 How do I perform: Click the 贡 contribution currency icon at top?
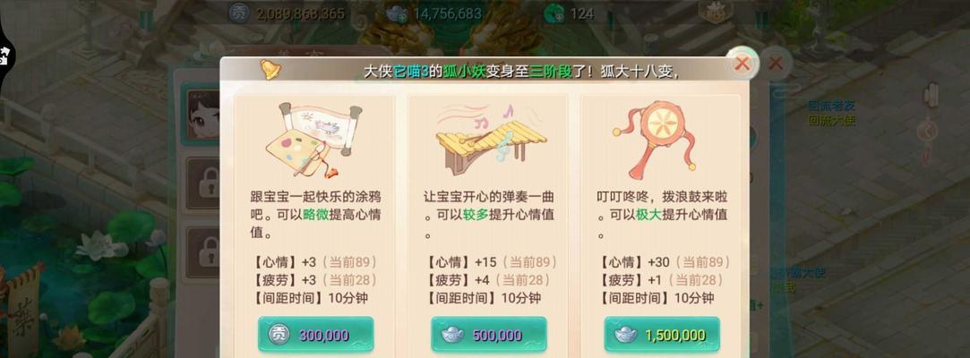point(239,13)
